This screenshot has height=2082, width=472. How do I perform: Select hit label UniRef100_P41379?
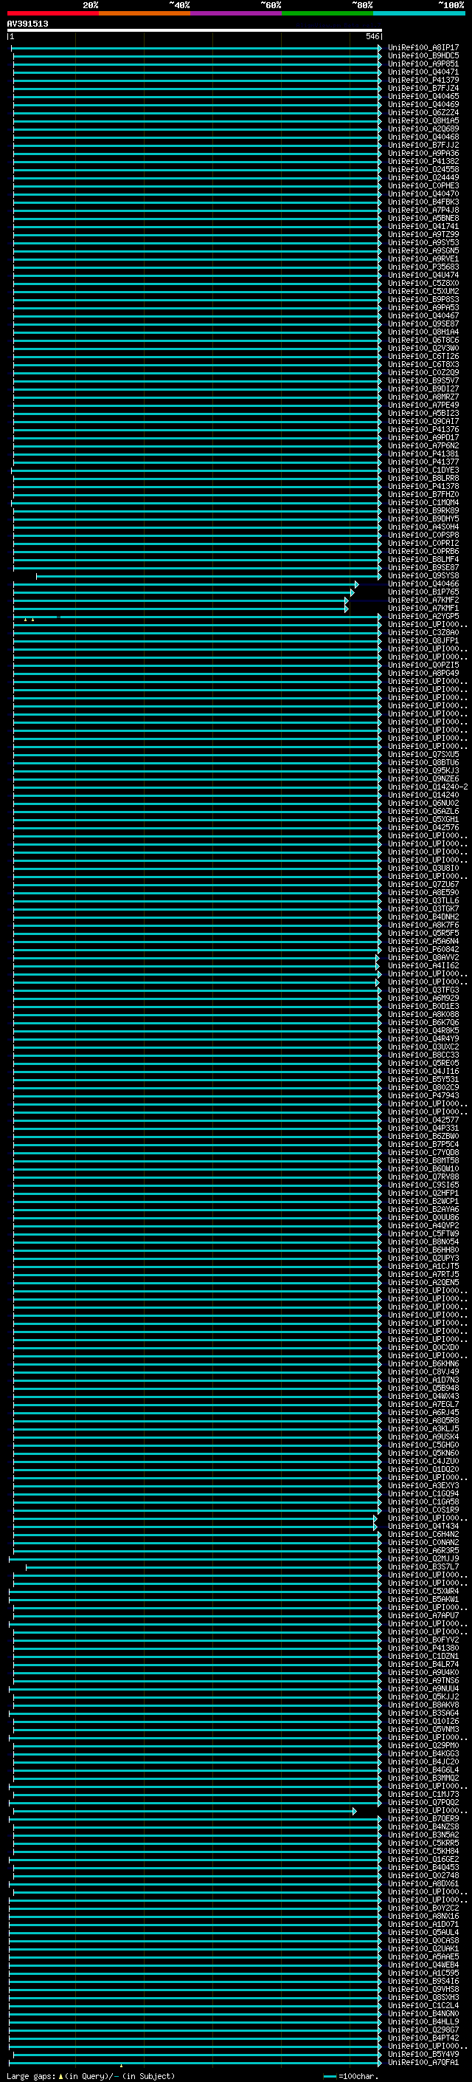tap(423, 80)
